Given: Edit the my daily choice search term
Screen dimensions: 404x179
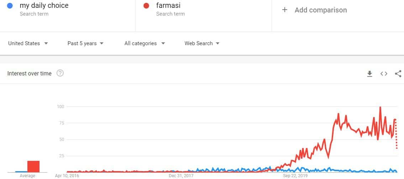Looking at the screenshot, I should coord(44,5).
